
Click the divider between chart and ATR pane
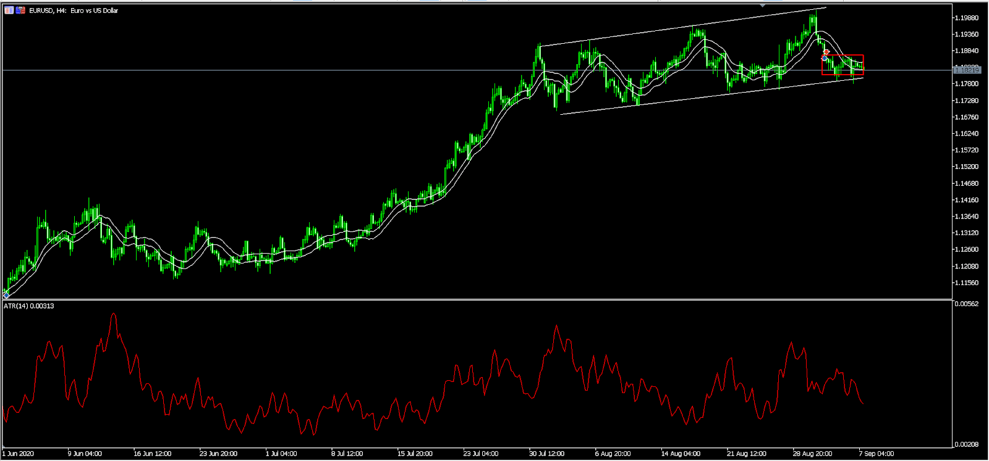click(x=476, y=300)
